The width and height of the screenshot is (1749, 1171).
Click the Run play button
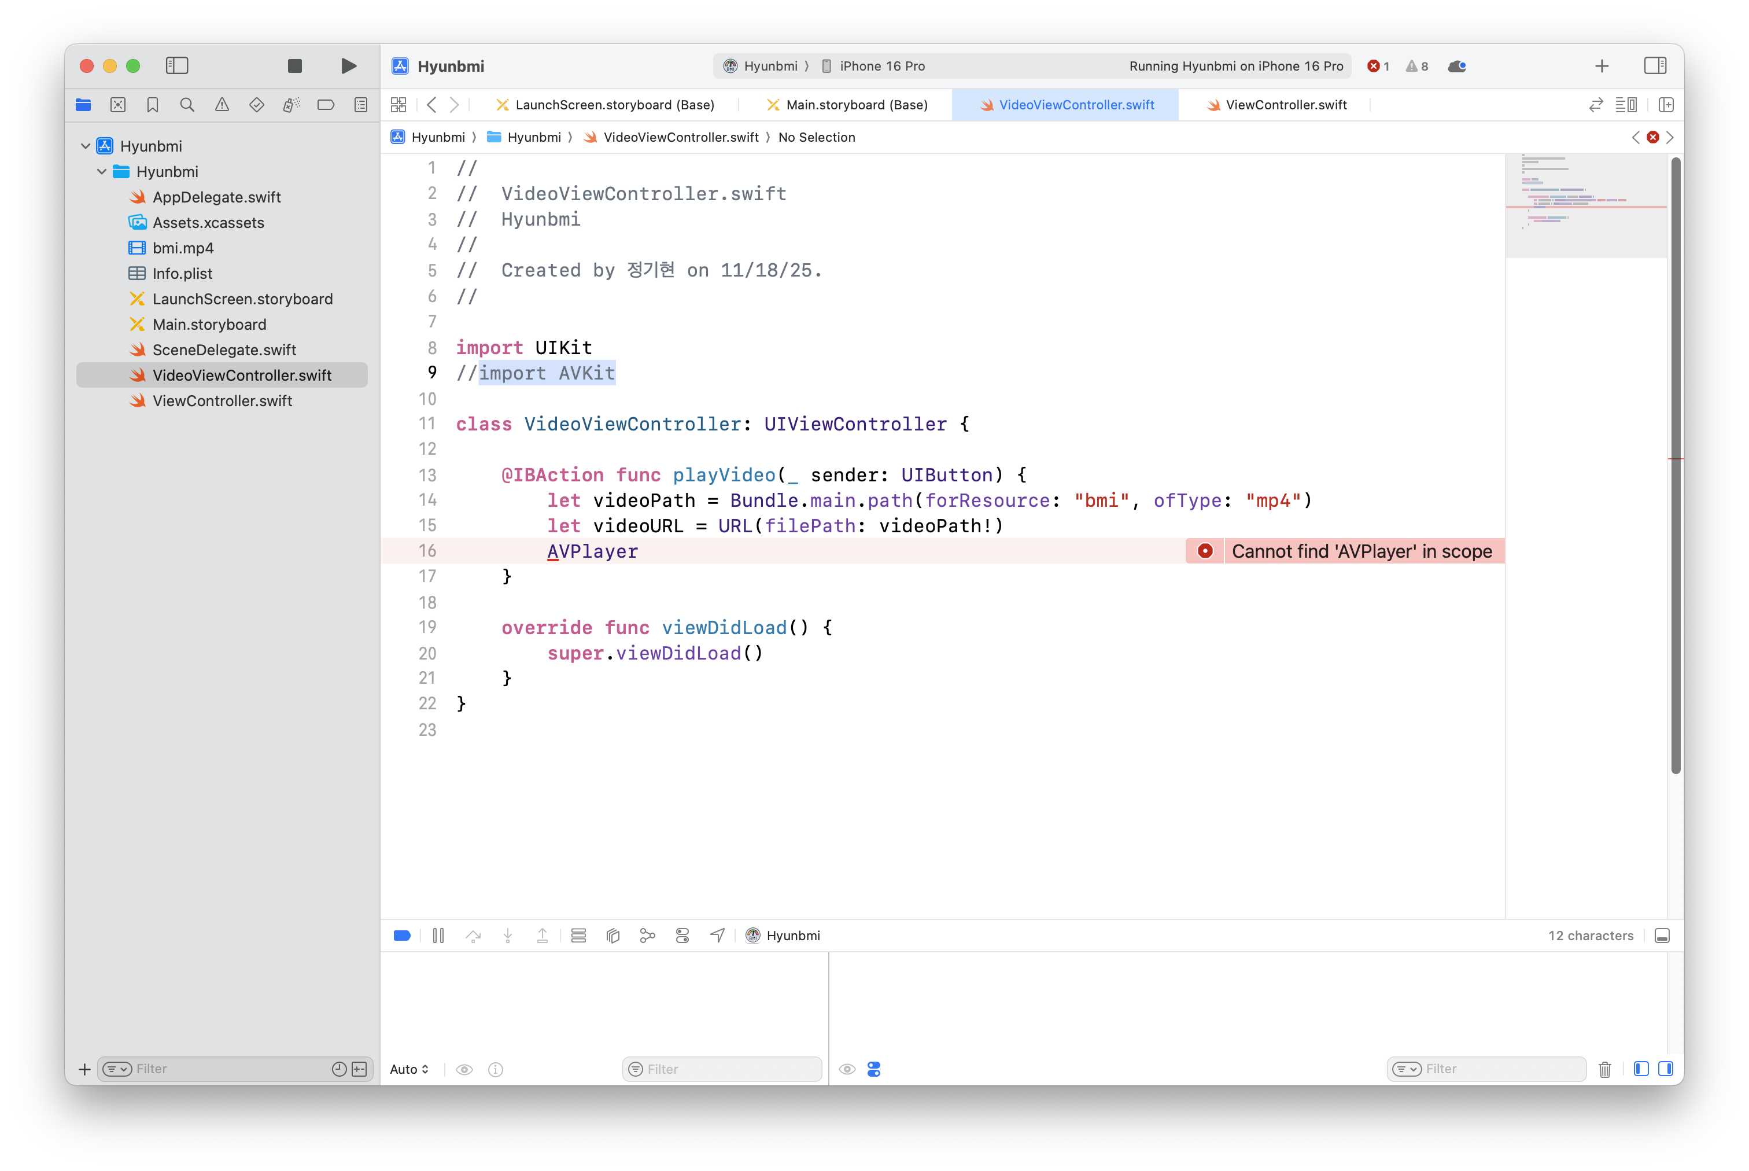tap(348, 66)
